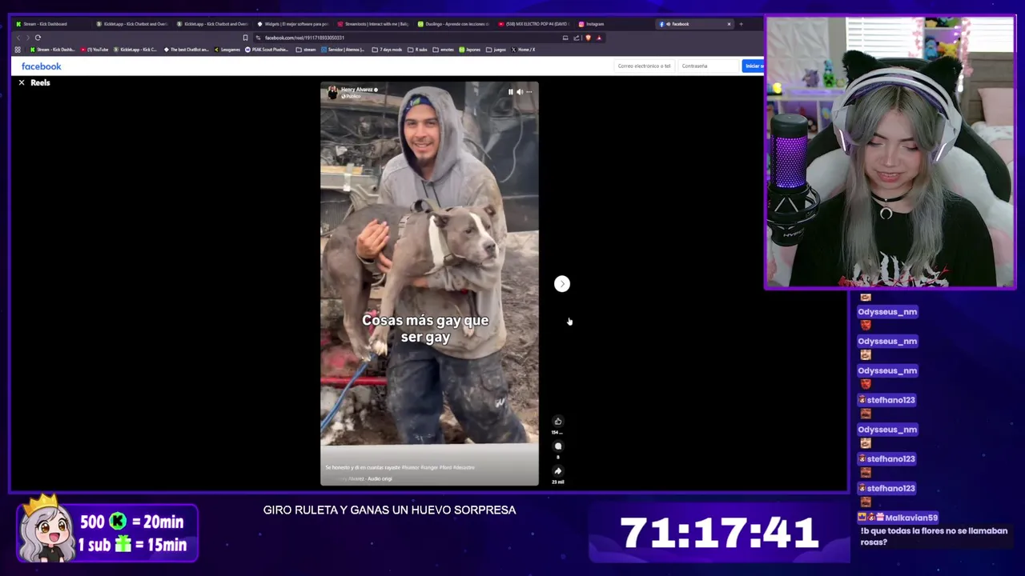Click the bookmark page icon beside the URL
Screen dimensions: 1025x576
[245, 38]
